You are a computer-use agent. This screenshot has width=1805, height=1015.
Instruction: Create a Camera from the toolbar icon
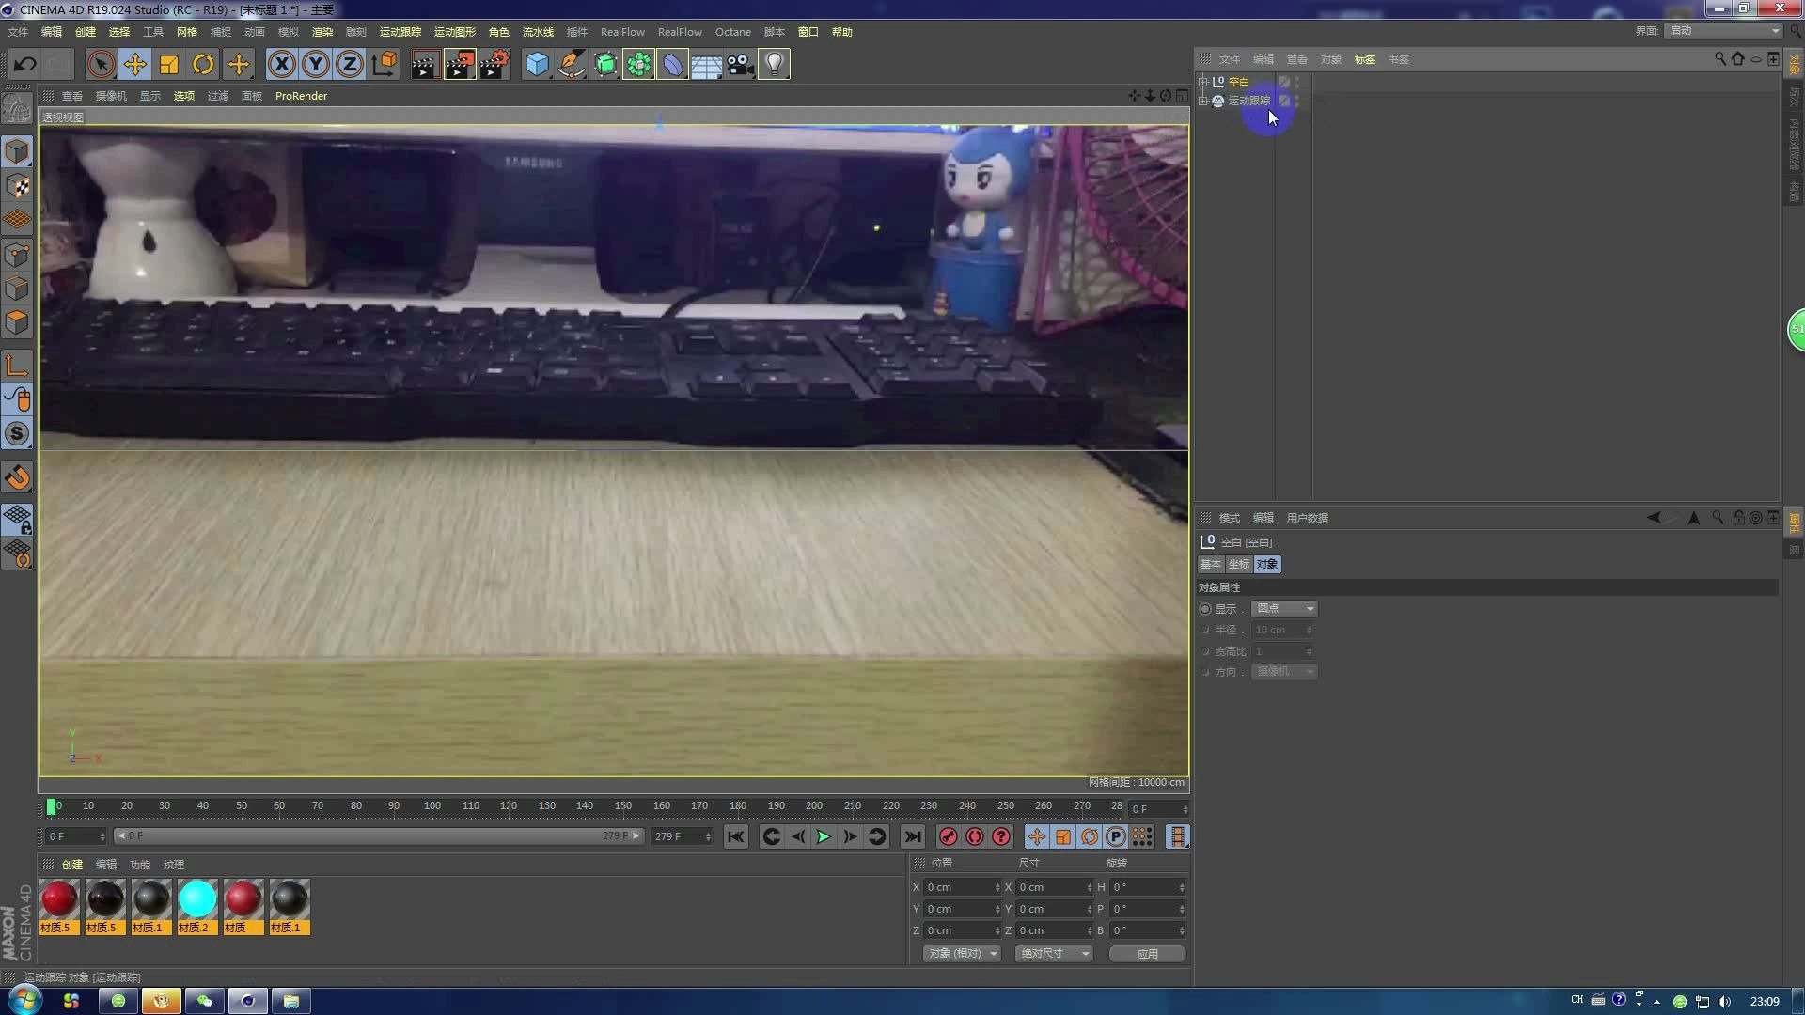741,64
